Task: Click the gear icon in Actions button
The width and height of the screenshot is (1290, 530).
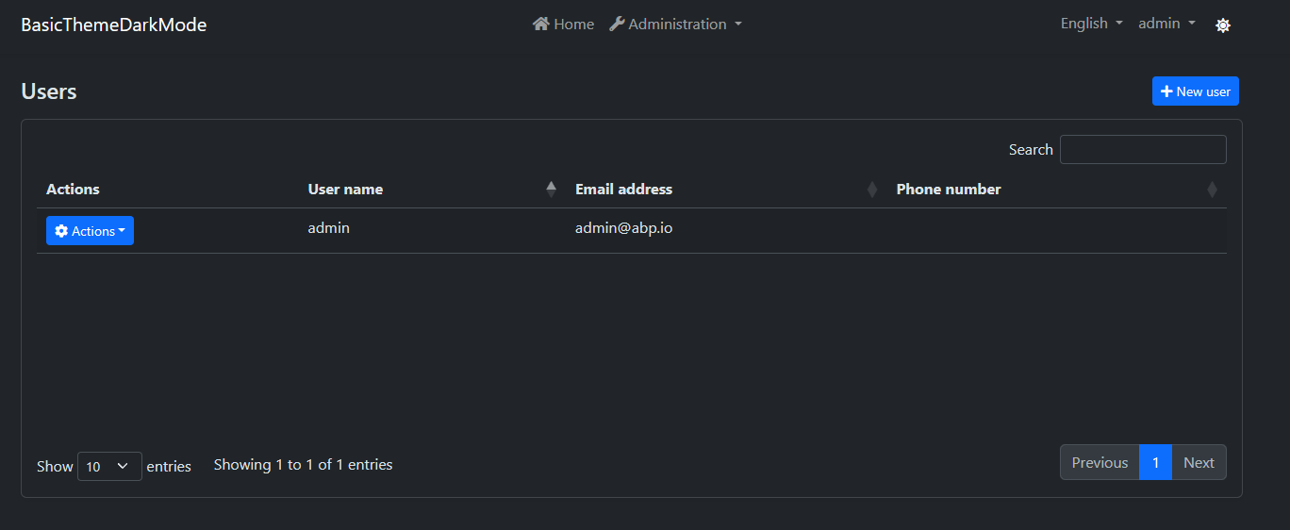Action: pyautogui.click(x=61, y=231)
